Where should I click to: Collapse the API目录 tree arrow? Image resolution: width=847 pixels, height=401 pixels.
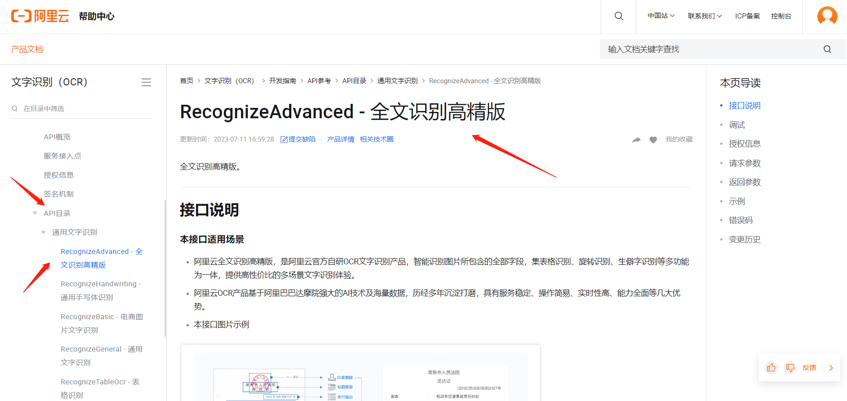pyautogui.click(x=35, y=213)
